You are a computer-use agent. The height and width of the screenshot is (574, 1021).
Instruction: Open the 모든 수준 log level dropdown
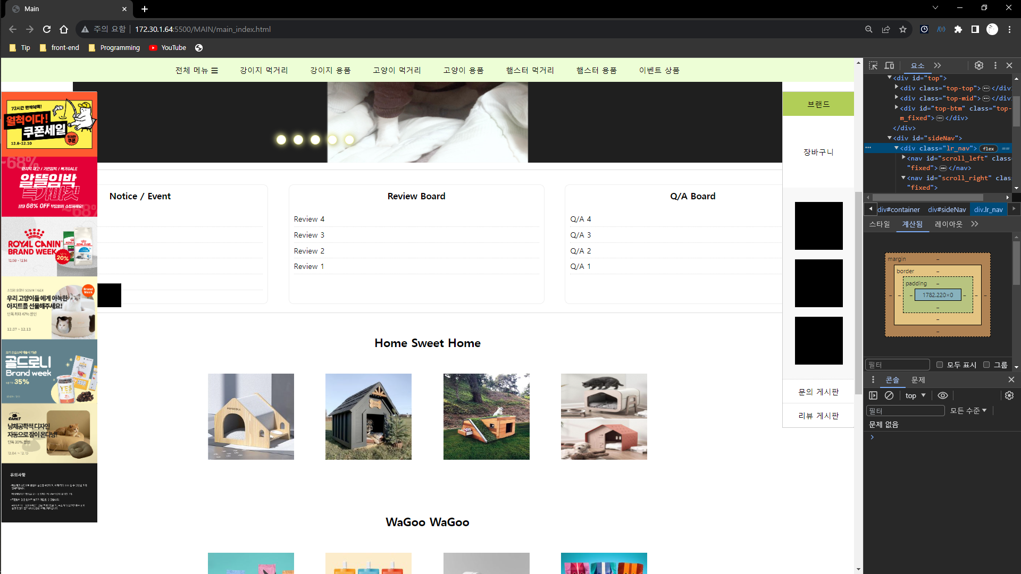pyautogui.click(x=968, y=410)
